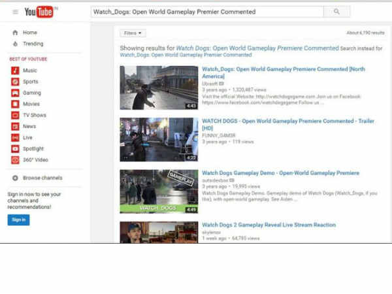Open Watch_Dogs Premiere Commented North America title
The image size is (392, 294).
pos(284,73)
